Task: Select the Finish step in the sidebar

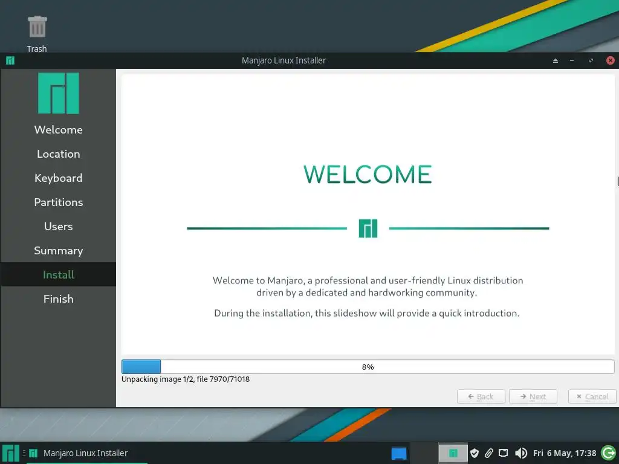Action: (59, 299)
